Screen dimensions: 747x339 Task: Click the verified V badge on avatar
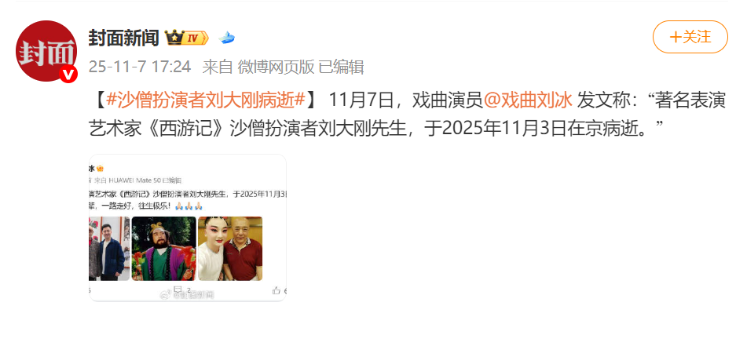[x=68, y=74]
